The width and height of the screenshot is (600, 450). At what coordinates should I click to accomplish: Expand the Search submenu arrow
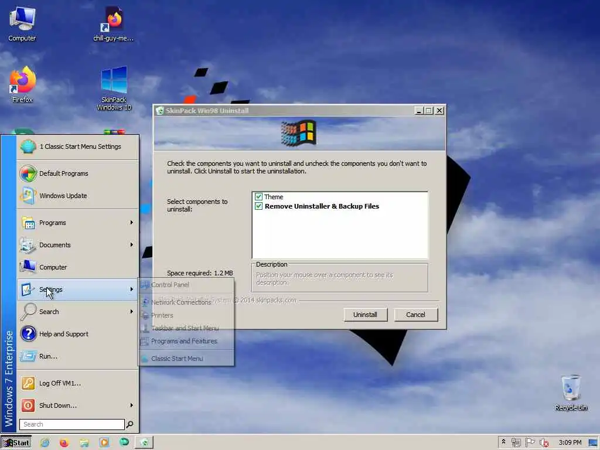coord(132,312)
